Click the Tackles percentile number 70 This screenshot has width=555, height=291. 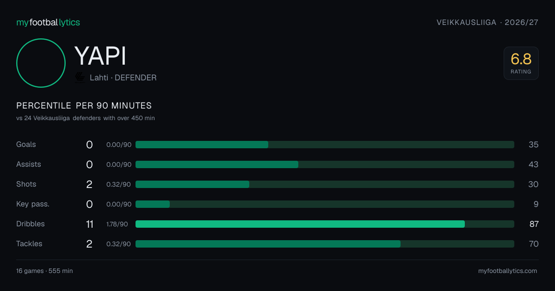(534, 244)
